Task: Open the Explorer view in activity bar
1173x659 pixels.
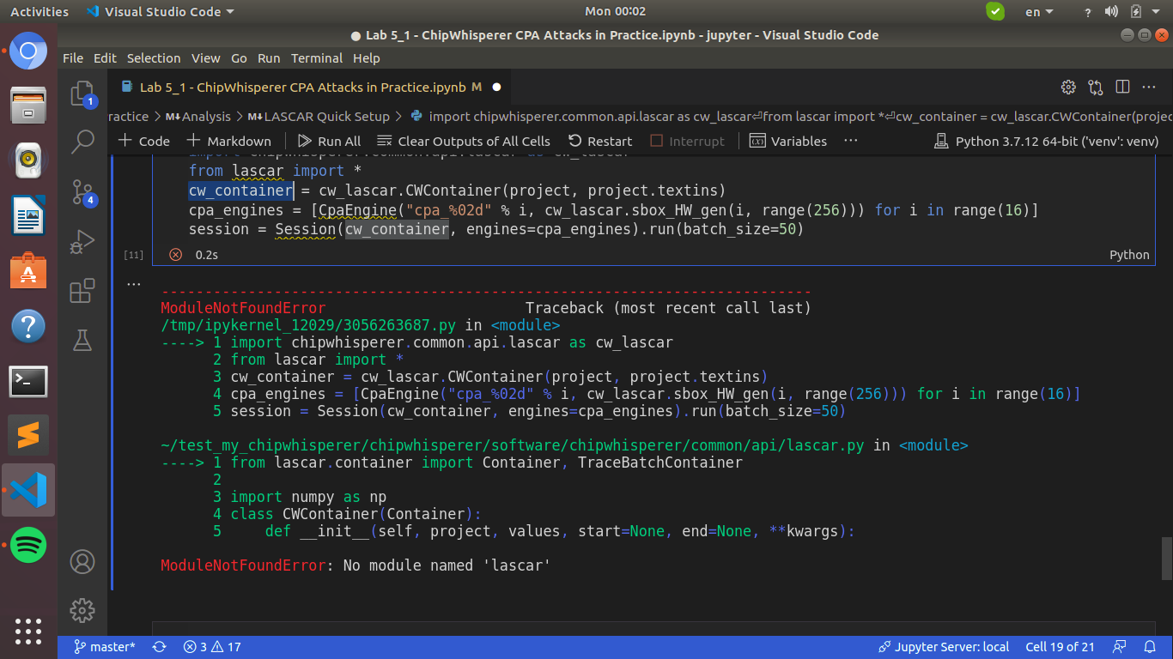Action: point(82,94)
